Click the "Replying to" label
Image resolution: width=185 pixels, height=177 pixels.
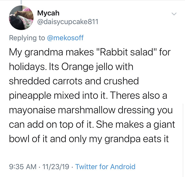pyautogui.click(x=27, y=38)
